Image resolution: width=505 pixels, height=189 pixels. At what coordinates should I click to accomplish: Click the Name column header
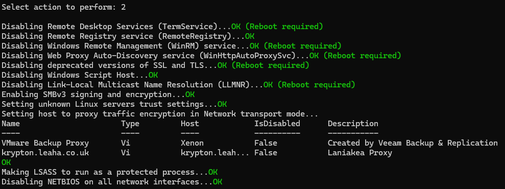(11, 123)
